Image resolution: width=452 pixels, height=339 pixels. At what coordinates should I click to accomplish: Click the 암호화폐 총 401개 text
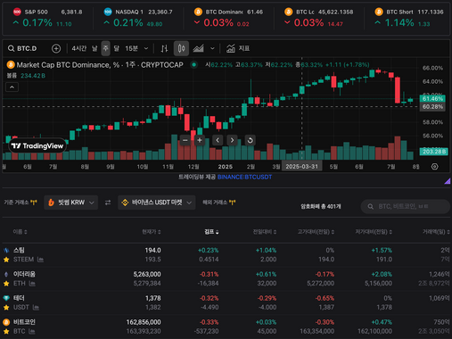point(321,206)
